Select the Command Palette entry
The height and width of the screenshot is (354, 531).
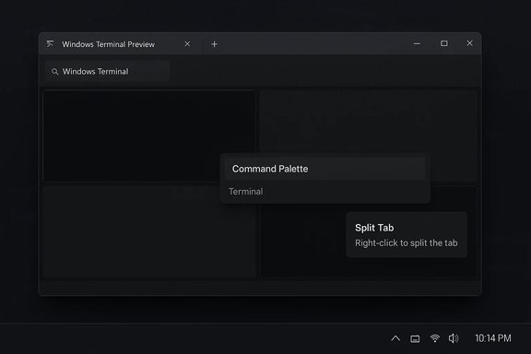point(325,169)
